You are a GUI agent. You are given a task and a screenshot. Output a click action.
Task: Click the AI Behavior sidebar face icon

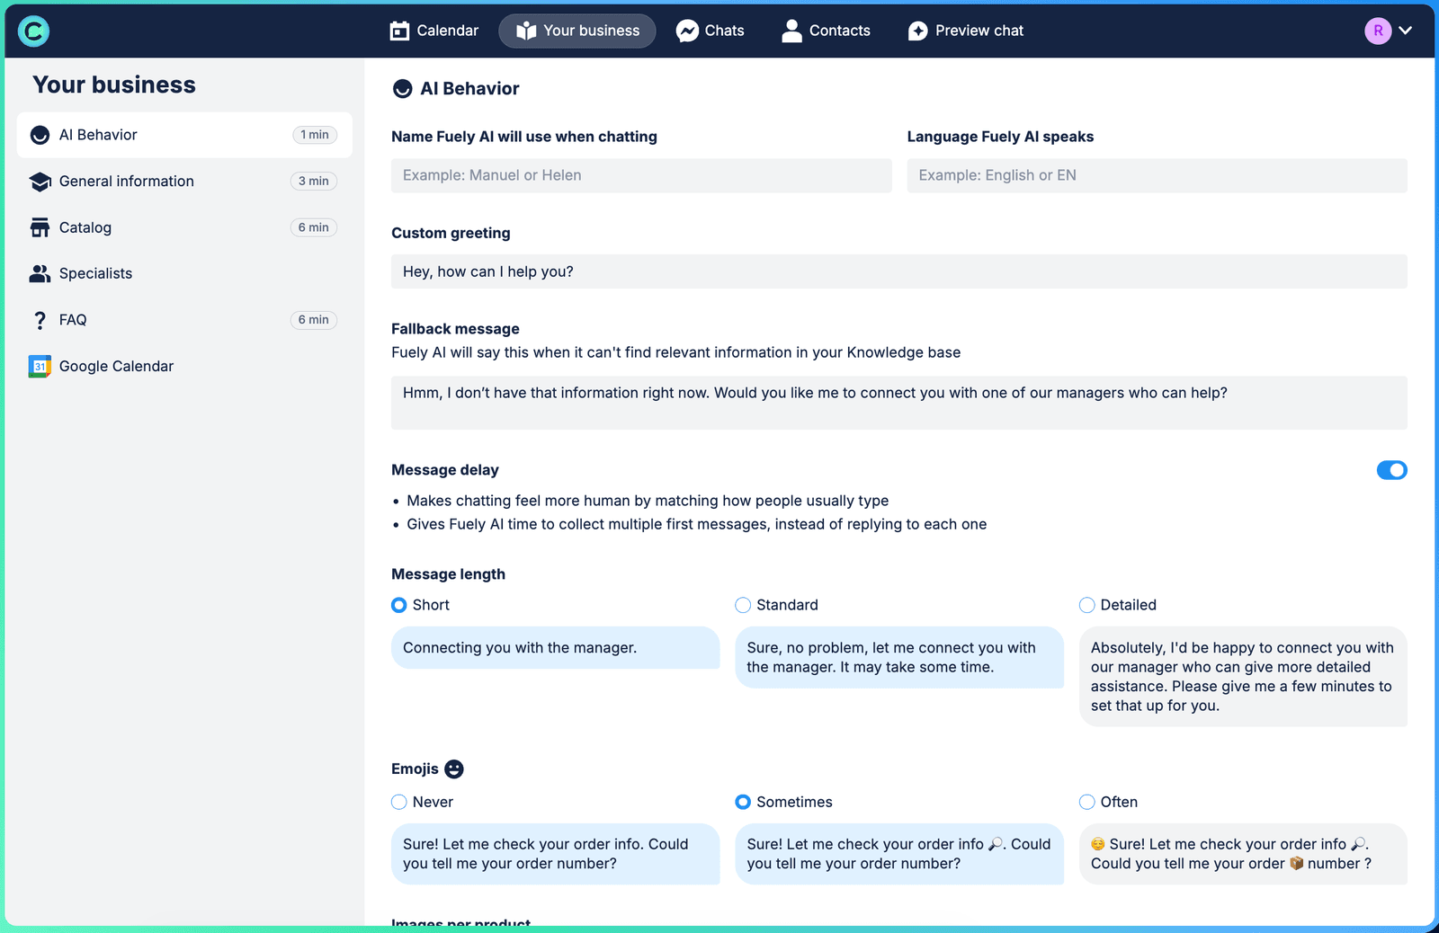pyautogui.click(x=40, y=135)
